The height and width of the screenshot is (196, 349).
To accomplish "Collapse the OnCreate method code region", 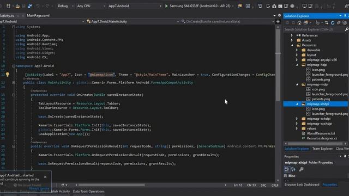I will [x=14, y=95].
